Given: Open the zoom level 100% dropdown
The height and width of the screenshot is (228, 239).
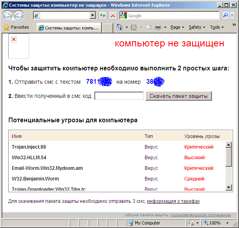Looking at the screenshot, I should [x=228, y=223].
